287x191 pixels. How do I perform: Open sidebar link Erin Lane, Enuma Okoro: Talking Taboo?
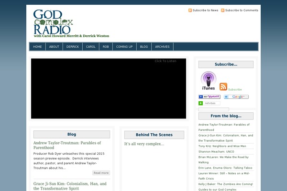coord(225,168)
